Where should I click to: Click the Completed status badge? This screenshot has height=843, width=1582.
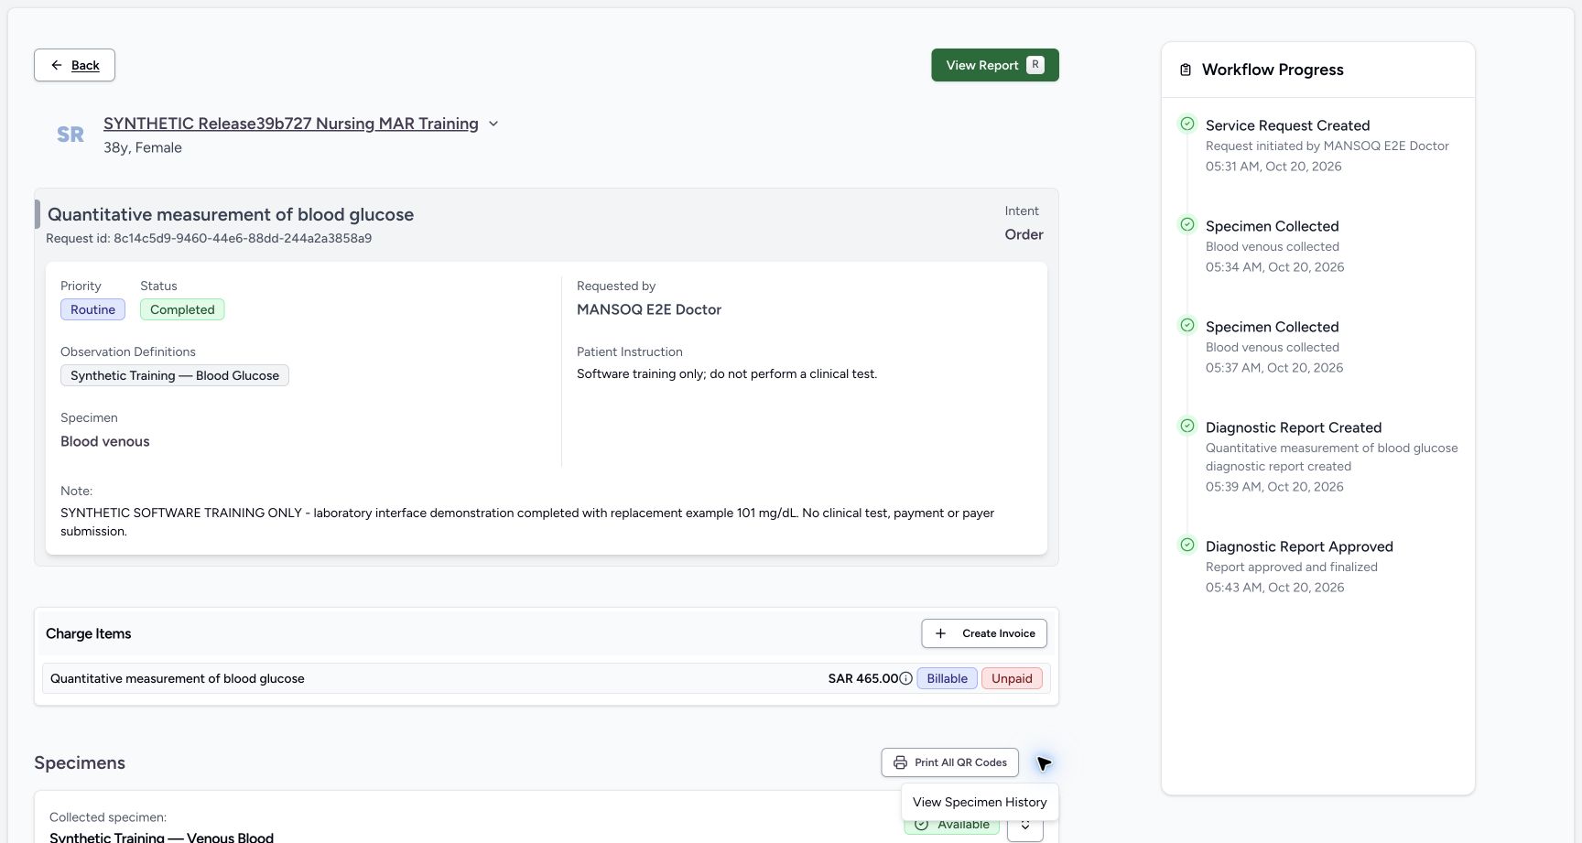tap(182, 309)
